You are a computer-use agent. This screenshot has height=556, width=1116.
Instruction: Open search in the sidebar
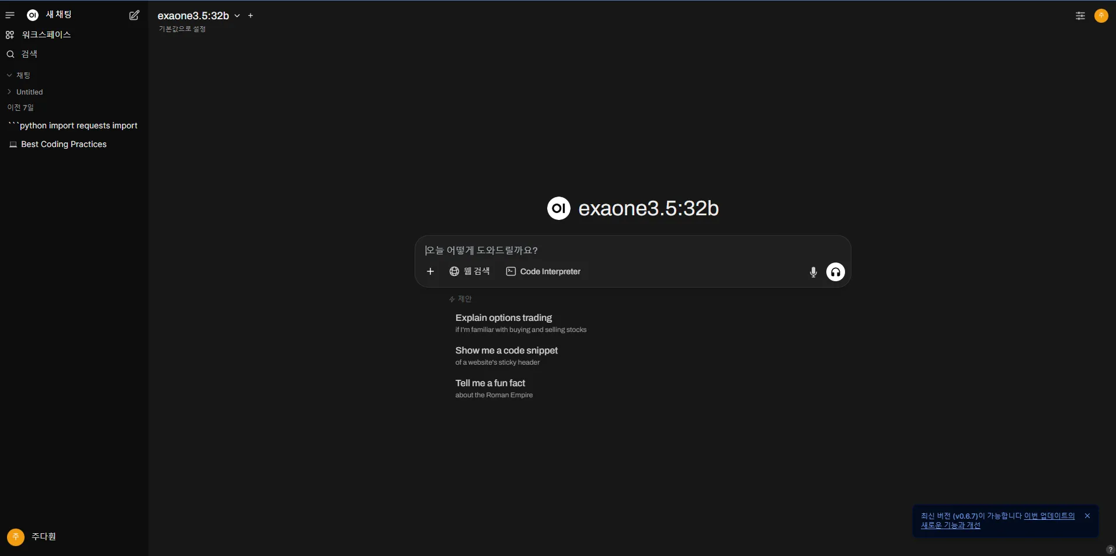point(29,54)
